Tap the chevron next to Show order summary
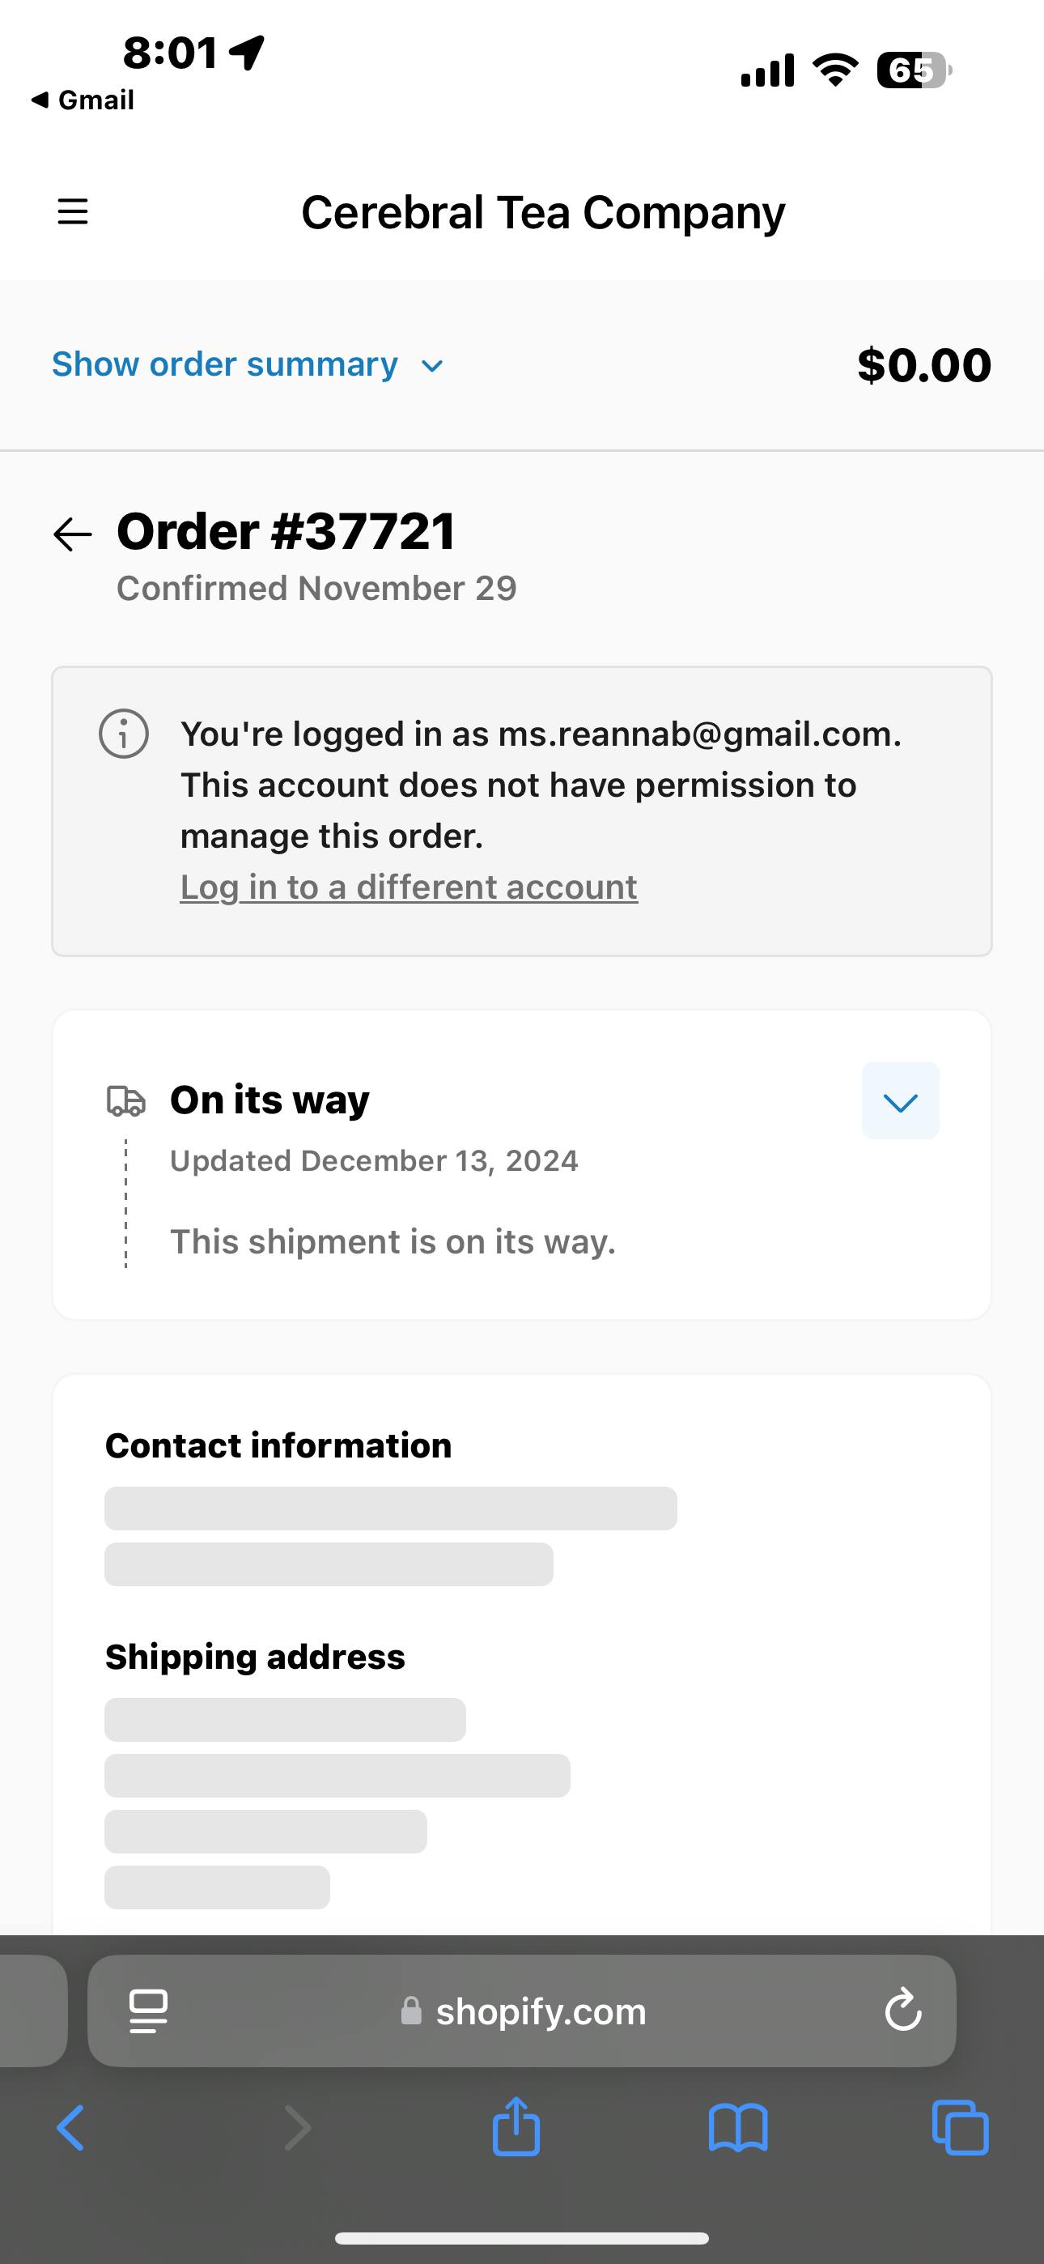Viewport: 1044px width, 2264px height. (x=432, y=366)
